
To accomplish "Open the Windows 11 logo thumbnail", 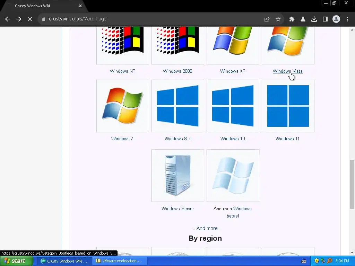I will 288,106.
